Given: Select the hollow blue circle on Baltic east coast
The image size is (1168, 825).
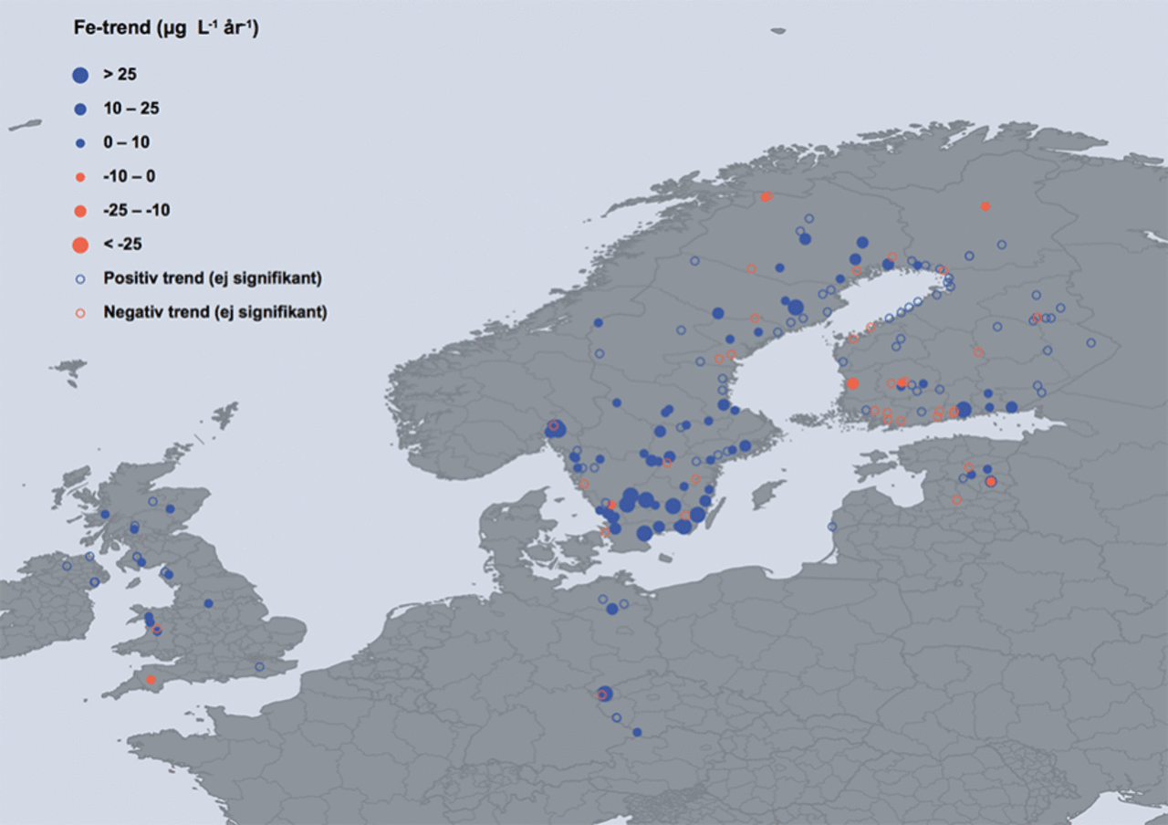Looking at the screenshot, I should pyautogui.click(x=831, y=527).
